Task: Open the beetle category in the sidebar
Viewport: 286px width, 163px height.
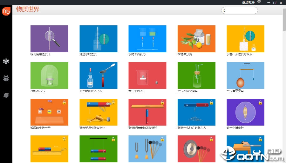Action: (x=6, y=78)
